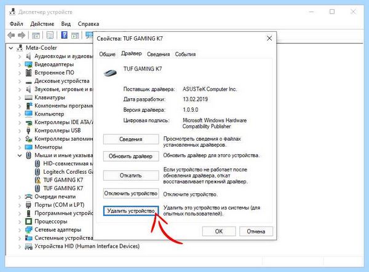Click the Системные устройства icon
The width and height of the screenshot is (369, 272).
[28, 238]
